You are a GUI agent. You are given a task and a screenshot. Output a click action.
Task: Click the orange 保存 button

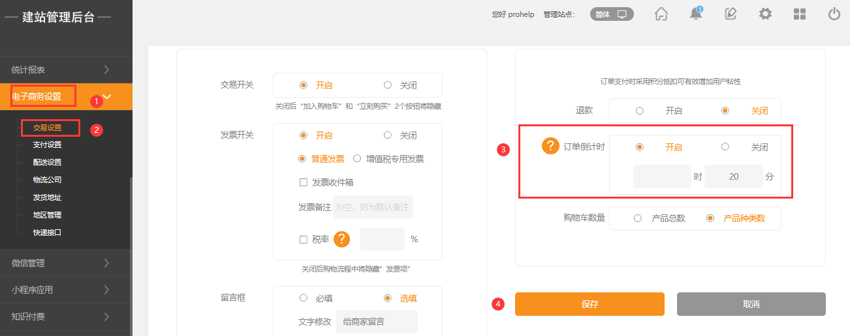tap(590, 304)
